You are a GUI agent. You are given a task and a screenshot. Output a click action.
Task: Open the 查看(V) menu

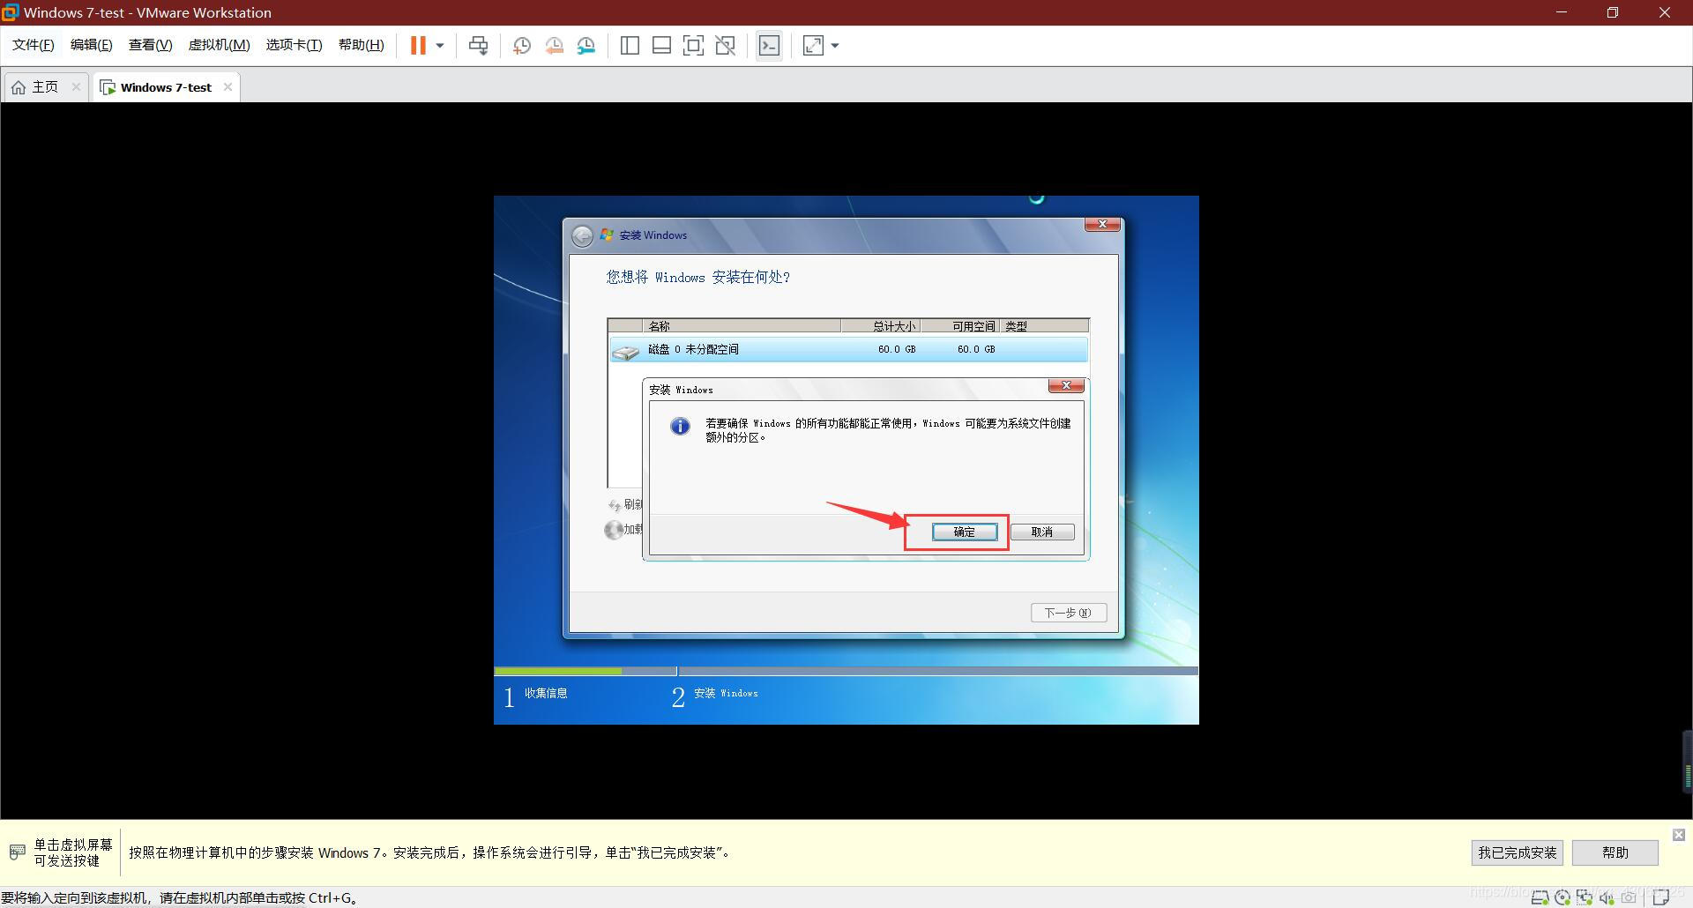(x=151, y=45)
